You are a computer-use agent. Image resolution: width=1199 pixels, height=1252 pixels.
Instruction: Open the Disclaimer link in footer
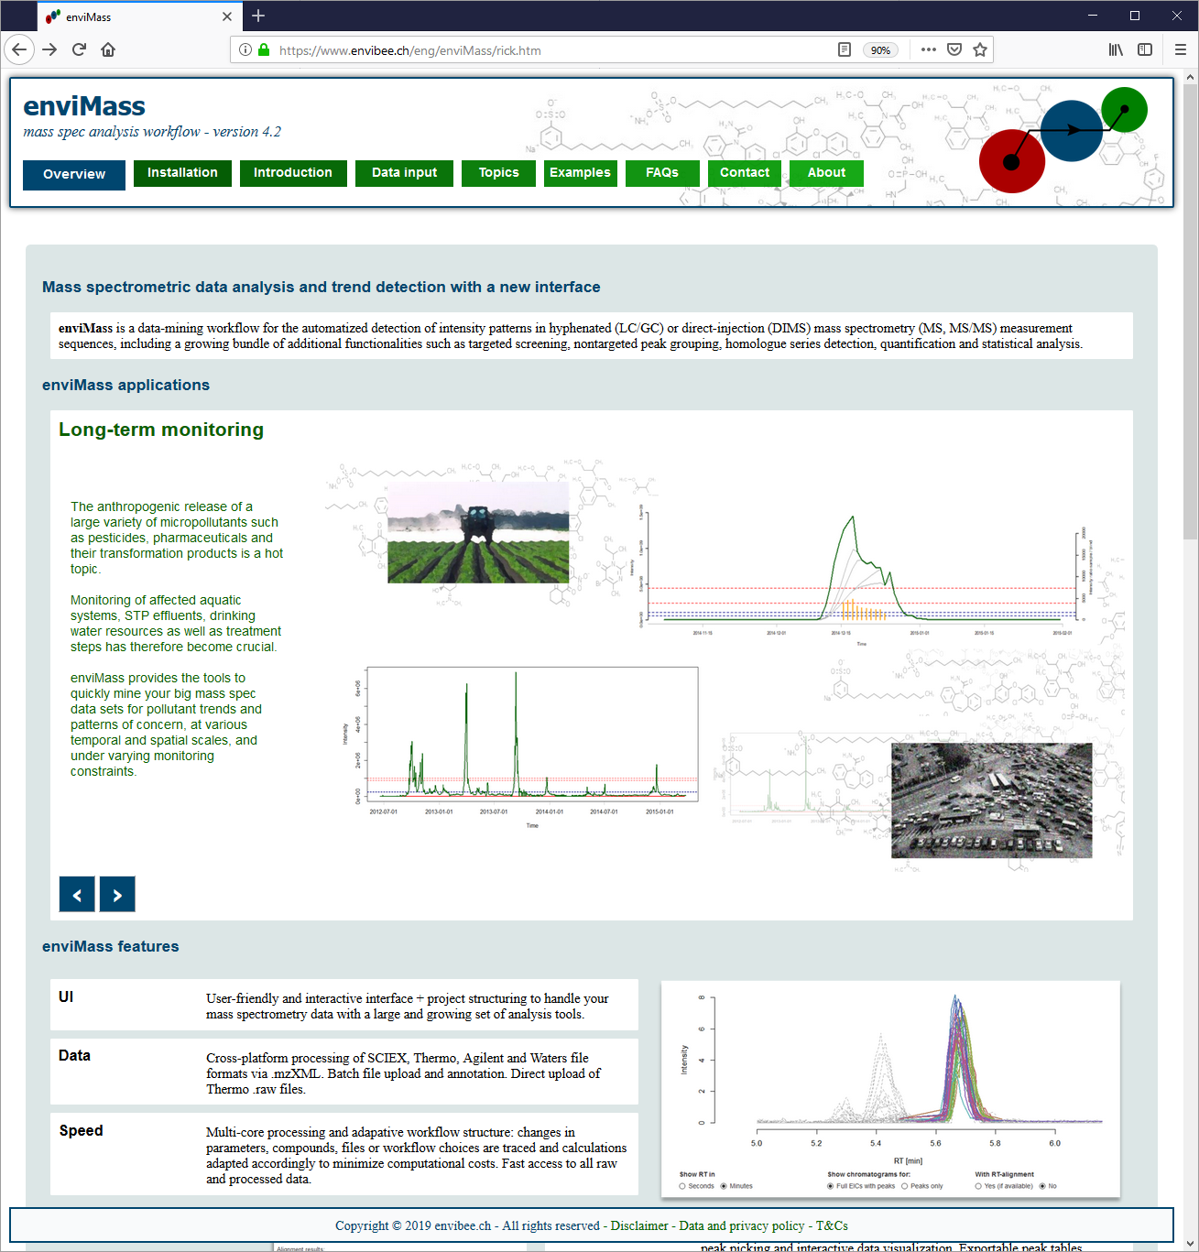point(639,1225)
